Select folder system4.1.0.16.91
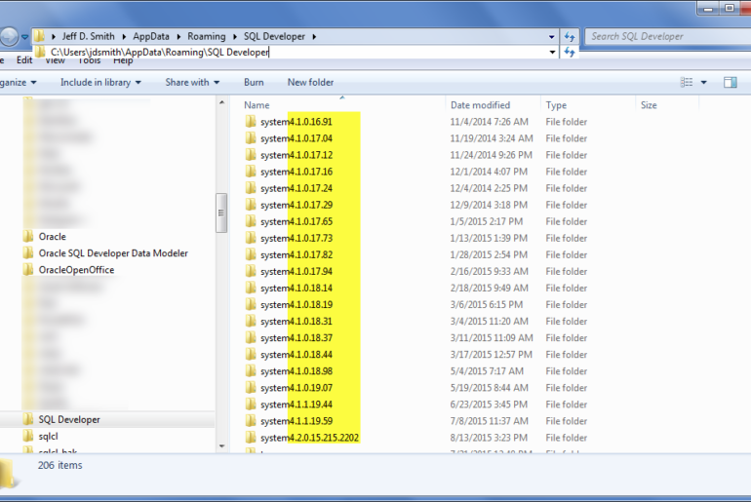This screenshot has height=502, width=751. [296, 122]
